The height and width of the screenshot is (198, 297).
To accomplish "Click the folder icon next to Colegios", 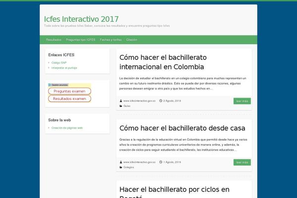I will tap(121, 167).
